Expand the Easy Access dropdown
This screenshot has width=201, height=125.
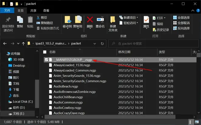pyautogui.click(x=129, y=23)
